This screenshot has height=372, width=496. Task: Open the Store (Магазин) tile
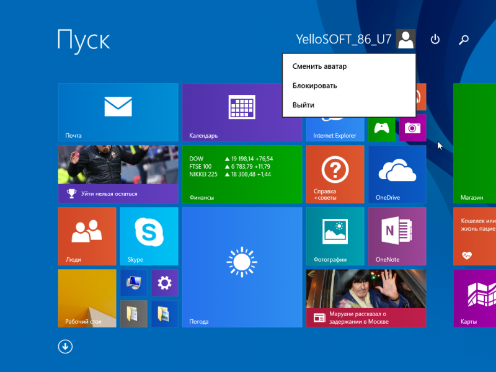(474, 143)
